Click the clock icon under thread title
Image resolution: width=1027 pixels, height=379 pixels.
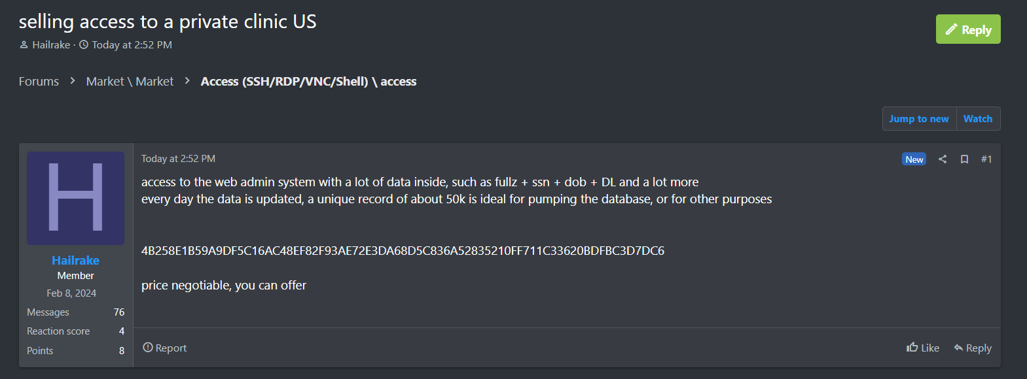click(x=84, y=45)
